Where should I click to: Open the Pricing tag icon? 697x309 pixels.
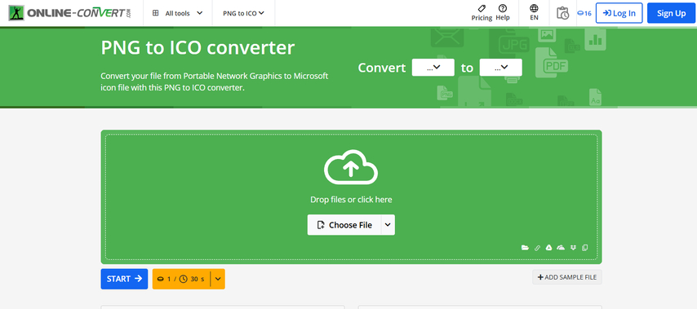pyautogui.click(x=482, y=8)
